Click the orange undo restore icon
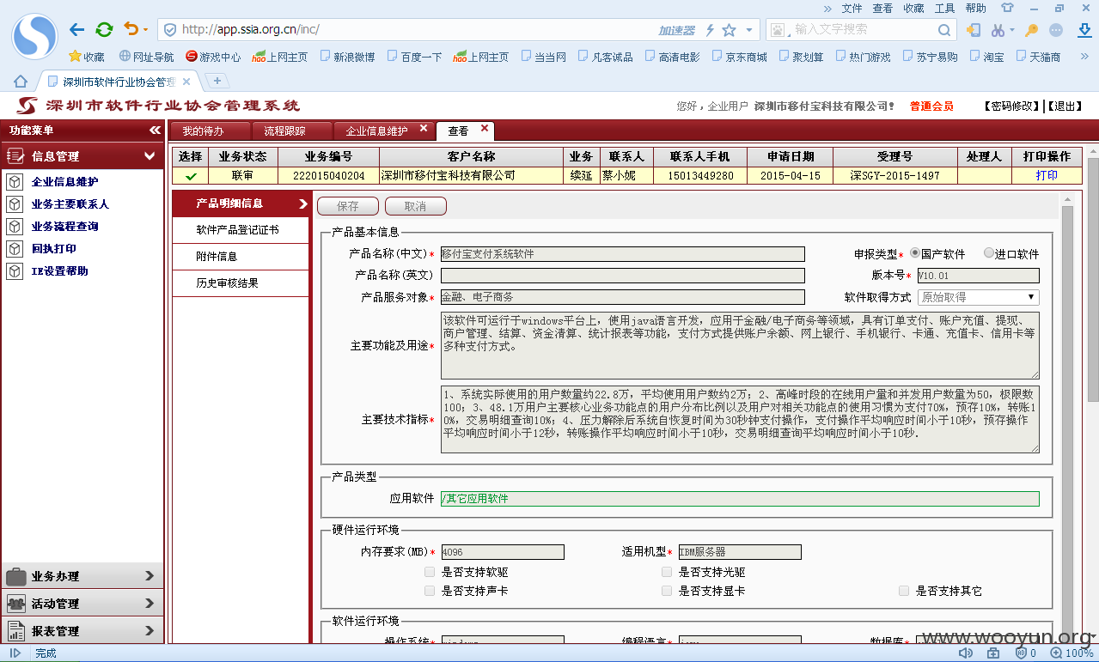The image size is (1099, 662). point(131,30)
